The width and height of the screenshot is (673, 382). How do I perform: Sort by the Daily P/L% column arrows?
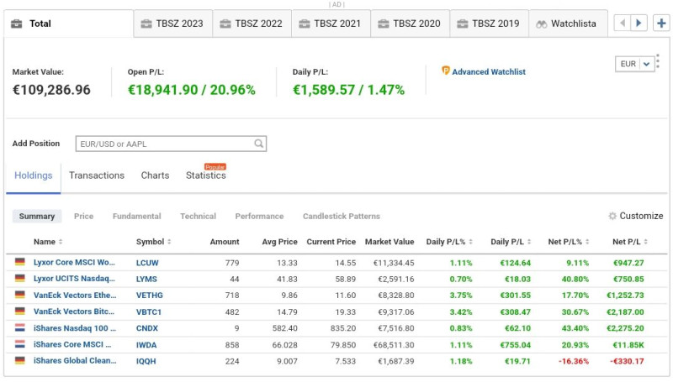(471, 242)
